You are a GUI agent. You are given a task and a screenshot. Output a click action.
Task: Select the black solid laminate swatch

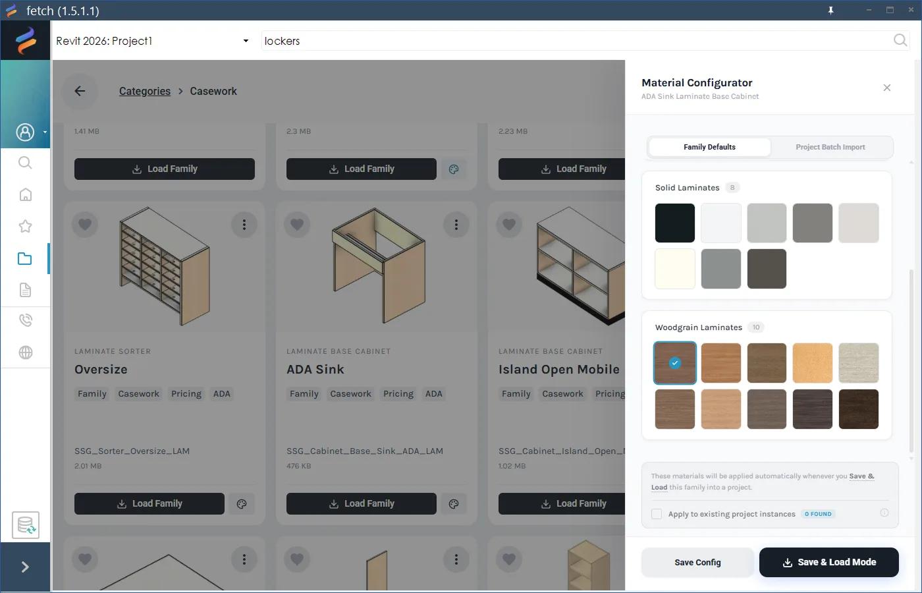675,223
